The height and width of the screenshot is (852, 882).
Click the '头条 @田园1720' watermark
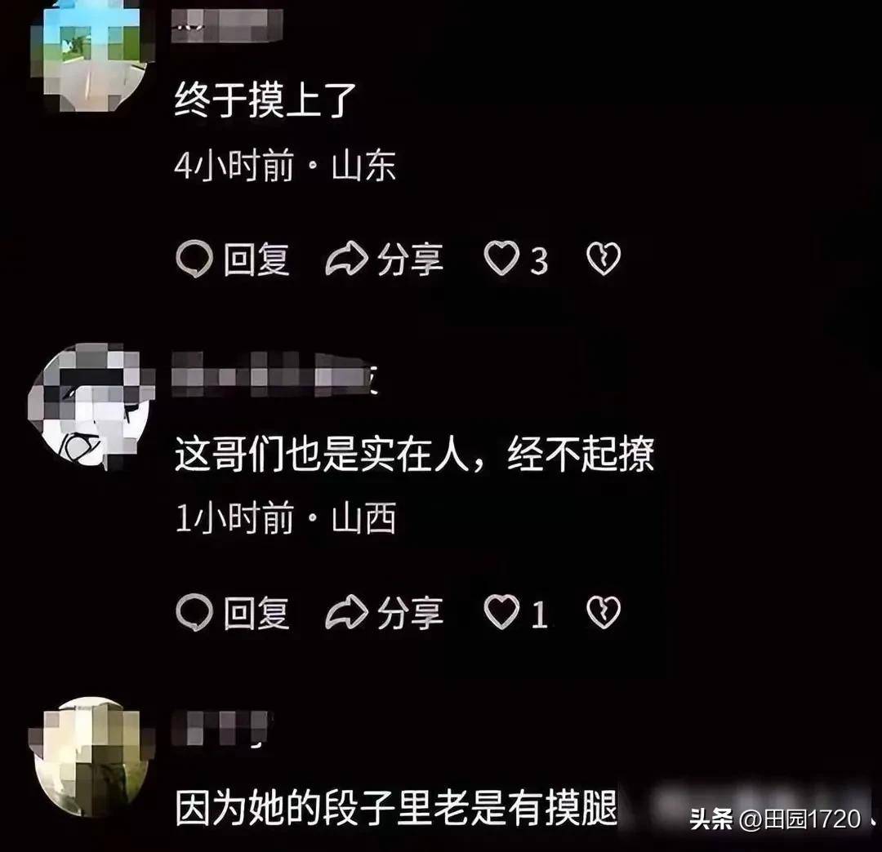point(775,819)
